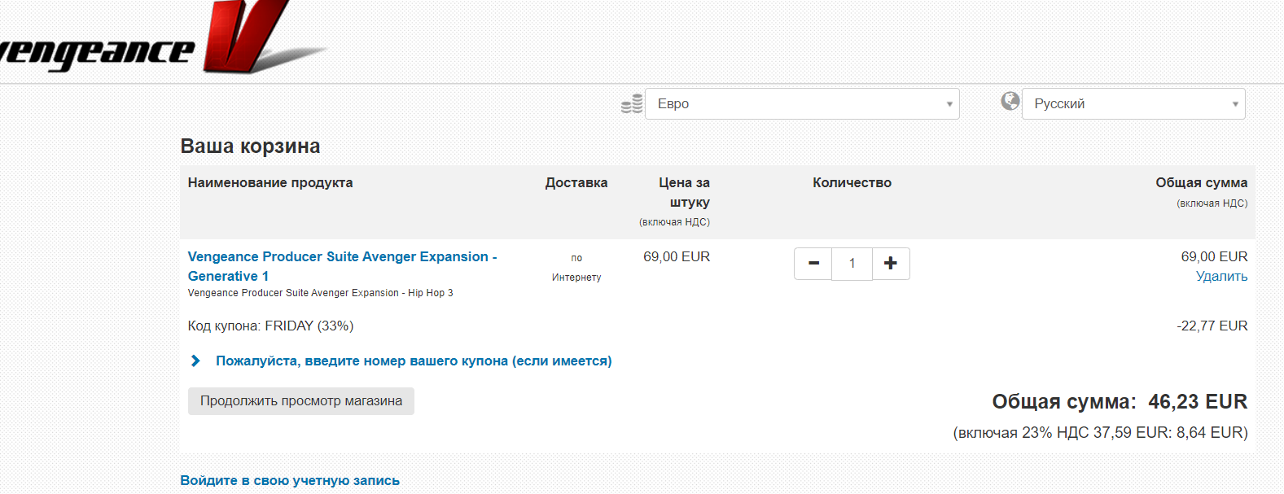Increase quantity with the plus button

(891, 264)
